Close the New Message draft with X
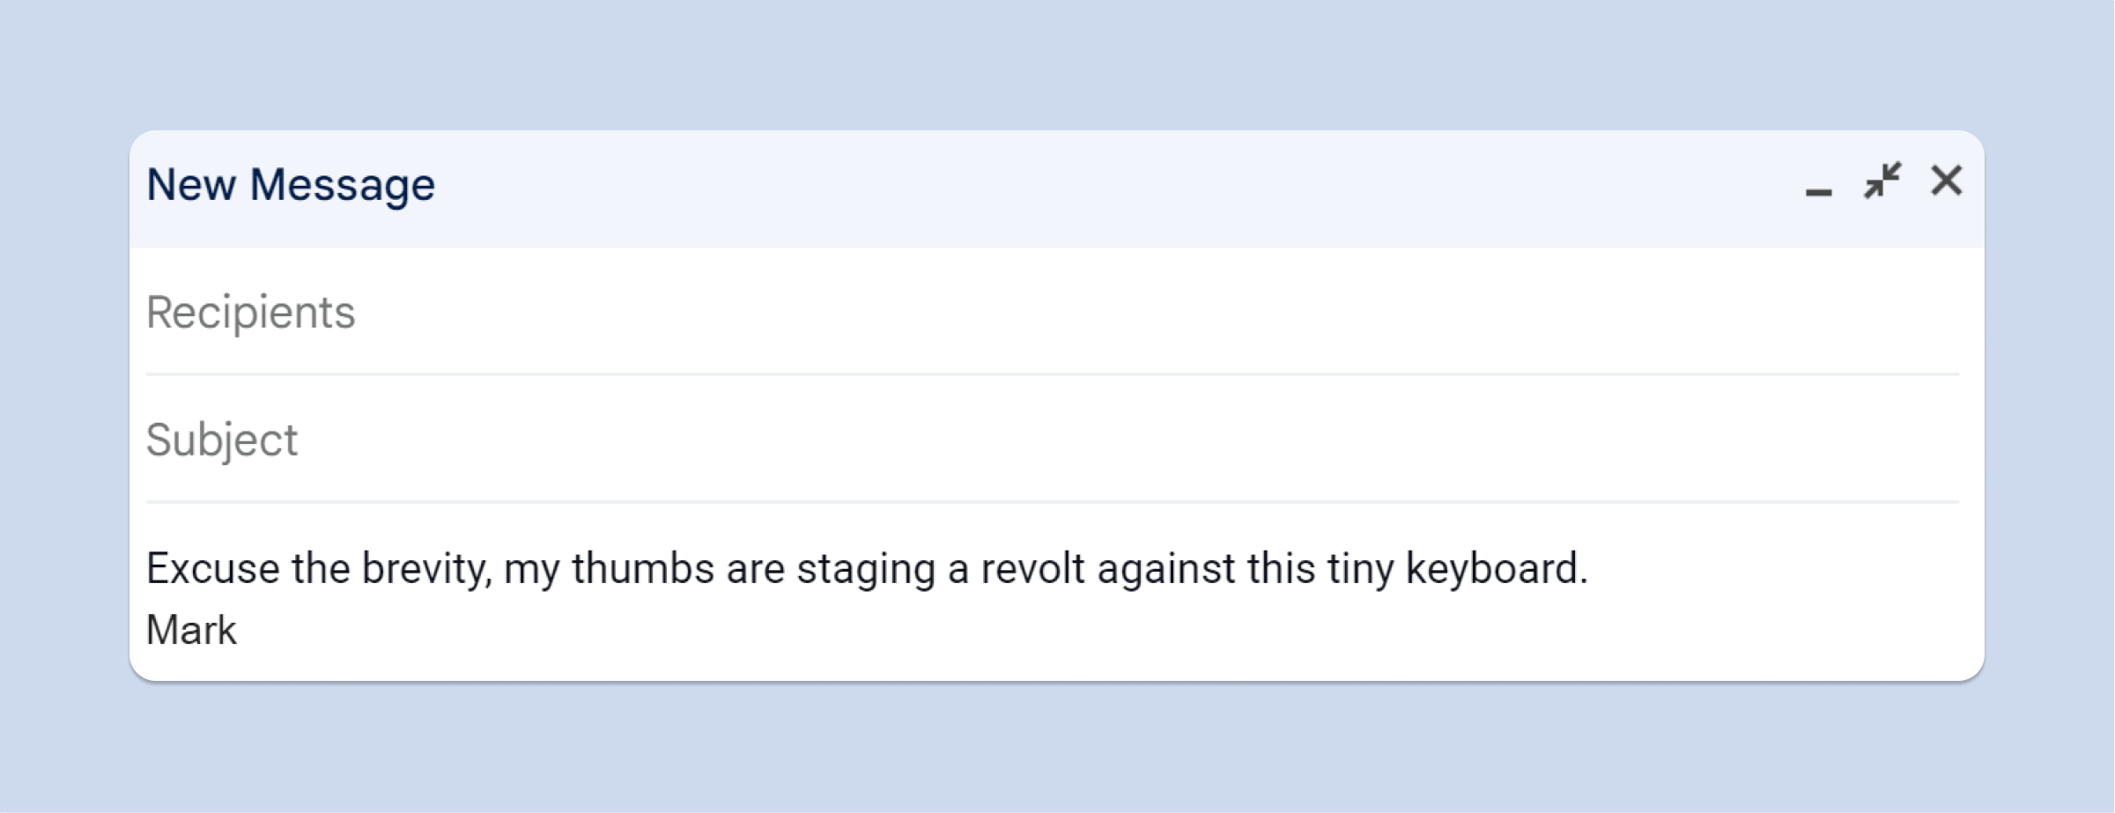Image resolution: width=2115 pixels, height=813 pixels. (x=1946, y=181)
